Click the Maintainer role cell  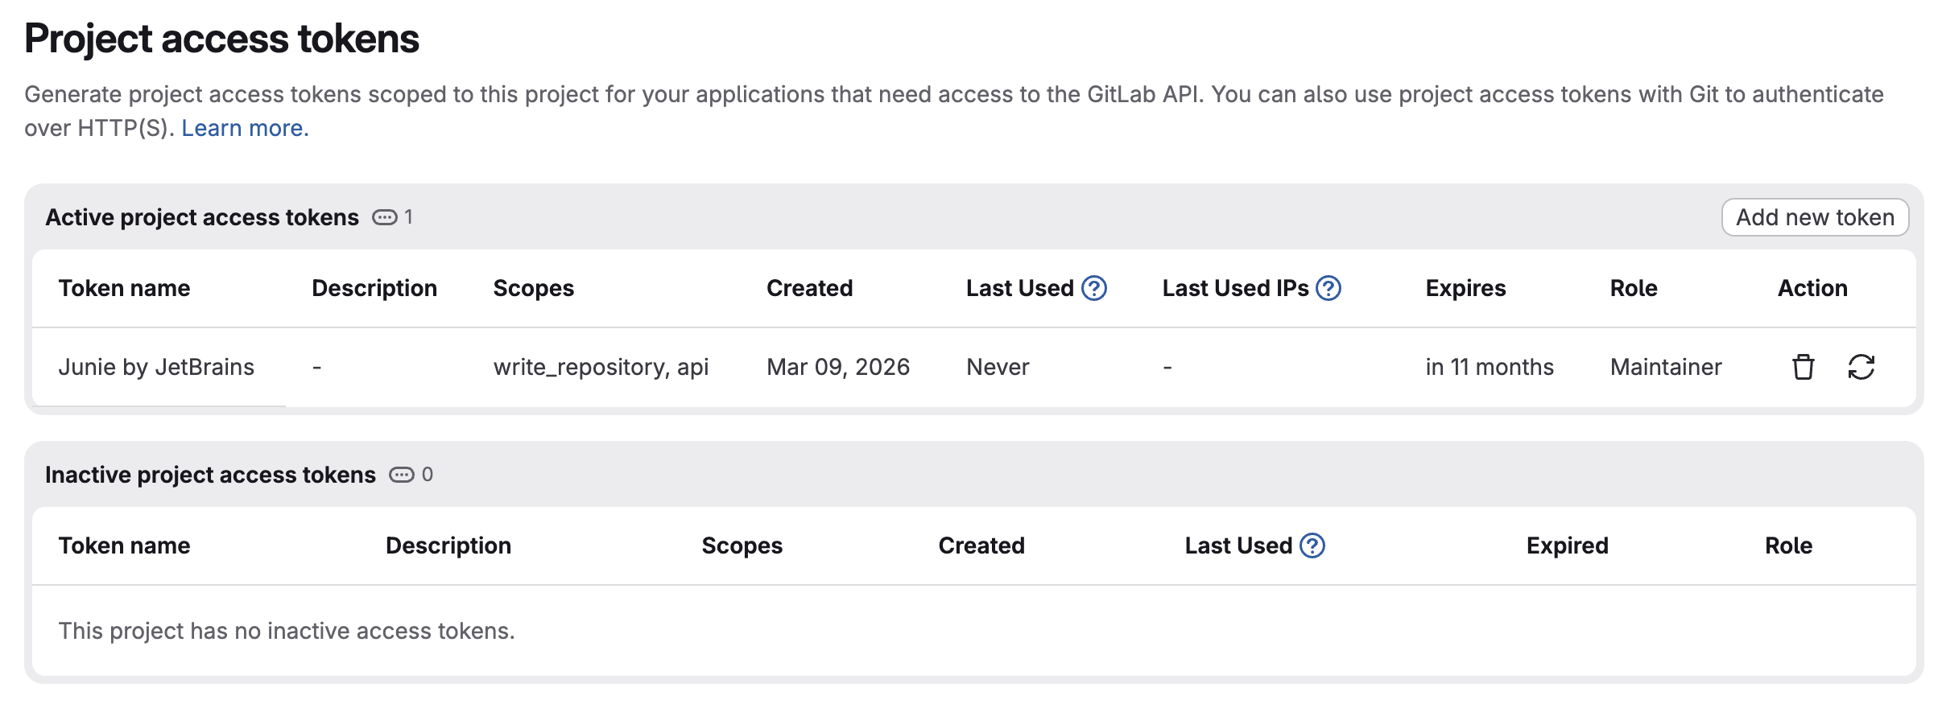1666,367
